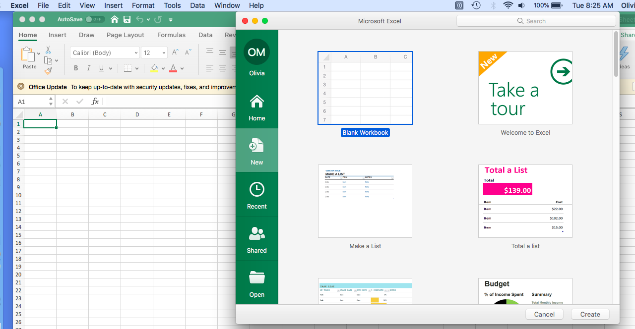The height and width of the screenshot is (329, 635).
Task: Click the fx Insert Function icon
Action: 95,102
